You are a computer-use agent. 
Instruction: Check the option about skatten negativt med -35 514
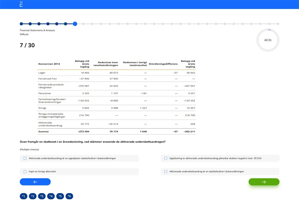point(165,158)
